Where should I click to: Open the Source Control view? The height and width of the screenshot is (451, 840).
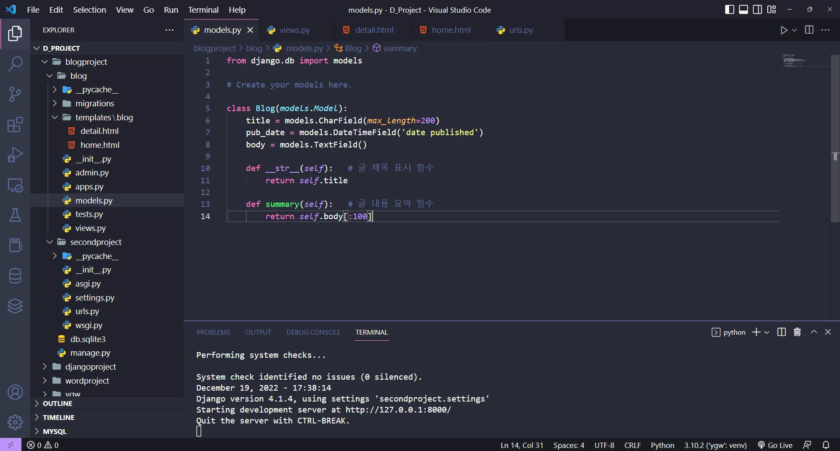click(15, 94)
